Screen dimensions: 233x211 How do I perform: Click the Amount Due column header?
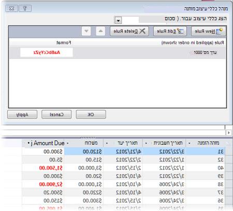pos(43,143)
